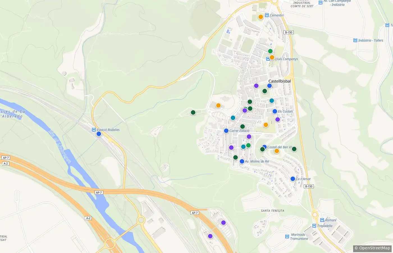
Task: Click the blue marker at Els Costals
Action: [275, 111]
